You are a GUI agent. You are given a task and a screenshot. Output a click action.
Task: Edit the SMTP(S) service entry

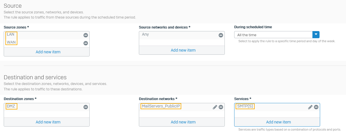point(310,107)
